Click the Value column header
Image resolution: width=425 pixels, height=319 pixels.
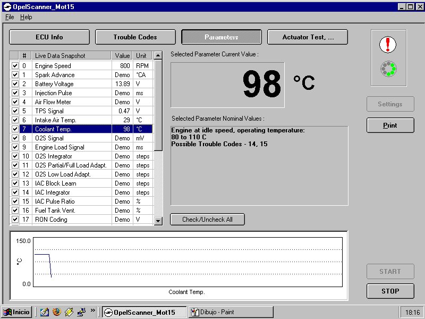pyautogui.click(x=122, y=56)
